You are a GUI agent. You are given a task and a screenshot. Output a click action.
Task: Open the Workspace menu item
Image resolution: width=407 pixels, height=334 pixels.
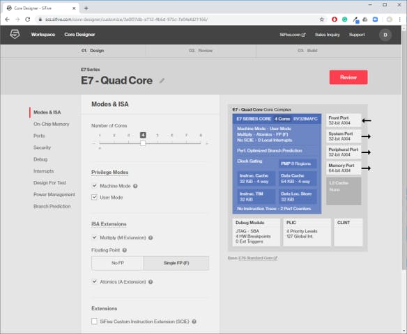pyautogui.click(x=43, y=35)
